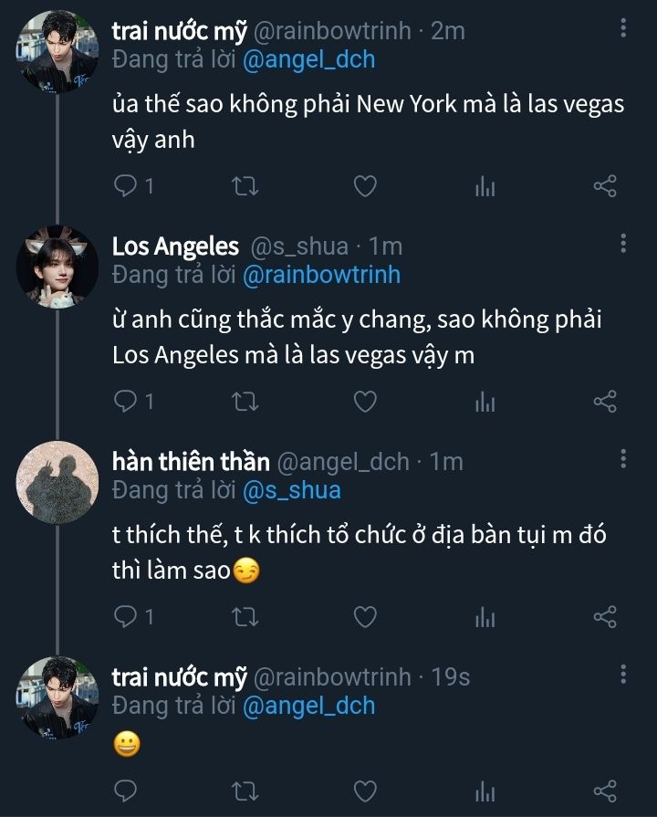This screenshot has height=817, width=657.
Task: Share the tweet by hàn thiên thần
Action: click(605, 617)
